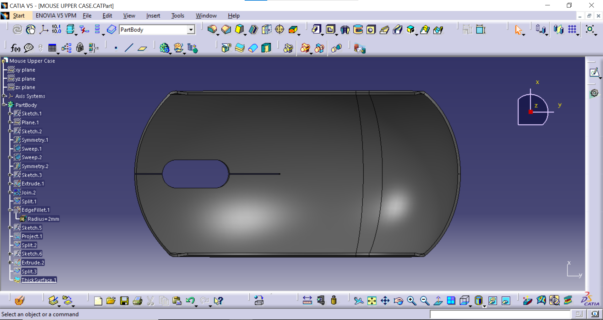
Task: Click the Save icon
Action: tap(124, 301)
